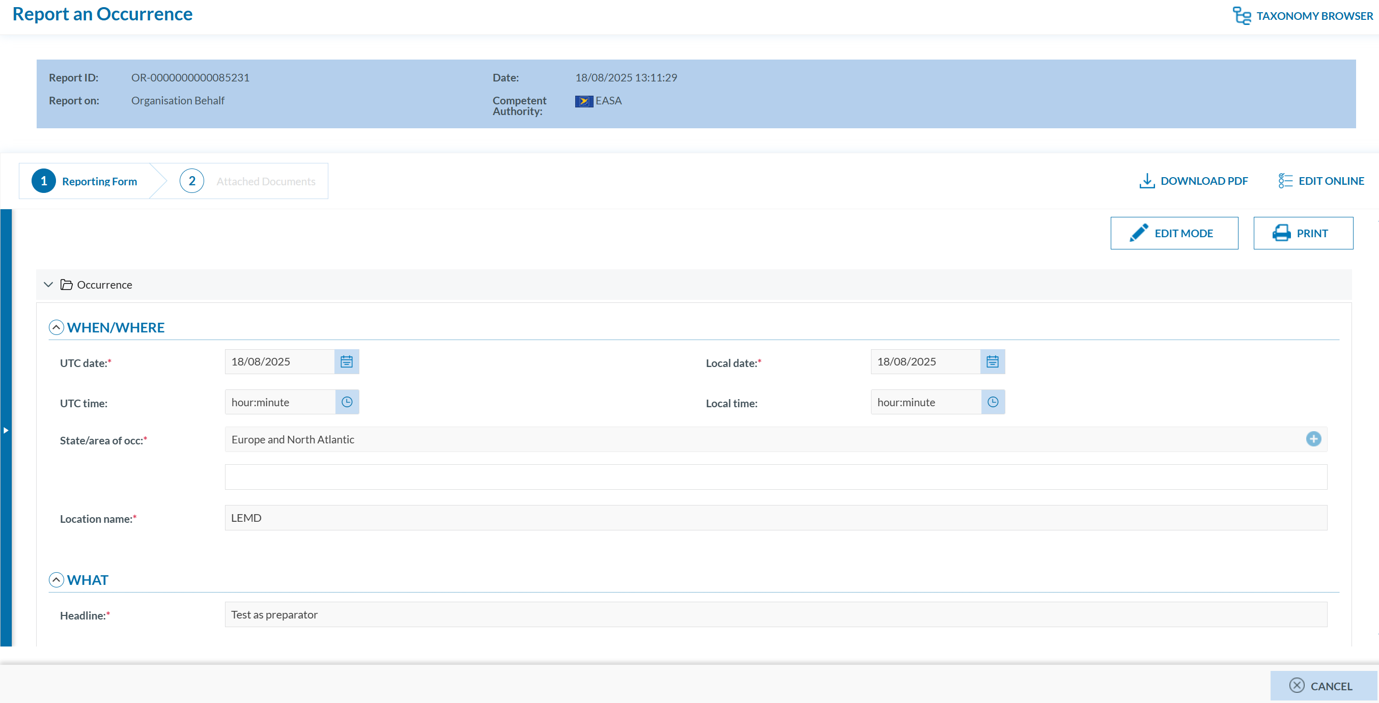Click the Local time clock icon

[x=993, y=402]
